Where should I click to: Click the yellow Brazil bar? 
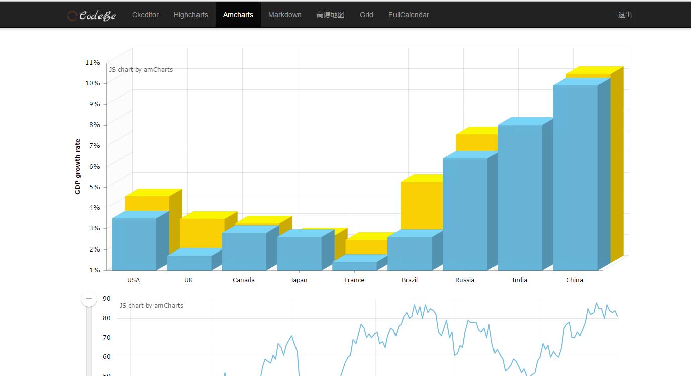click(422, 205)
